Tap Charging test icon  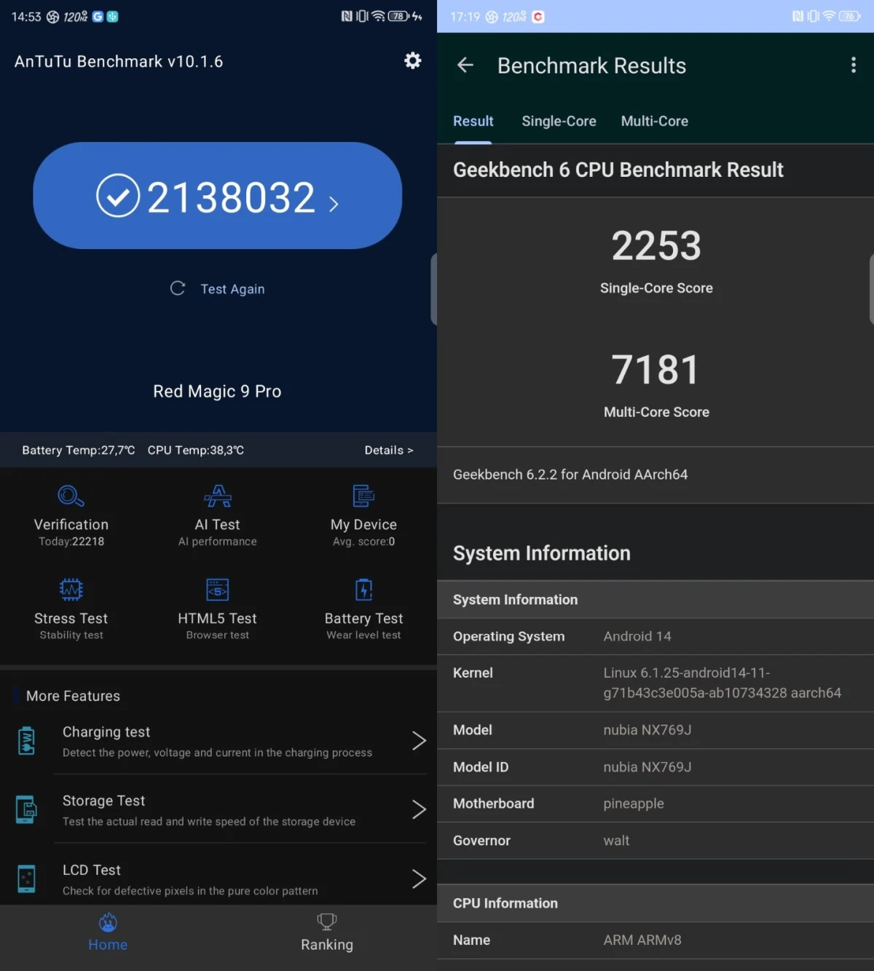coord(27,741)
